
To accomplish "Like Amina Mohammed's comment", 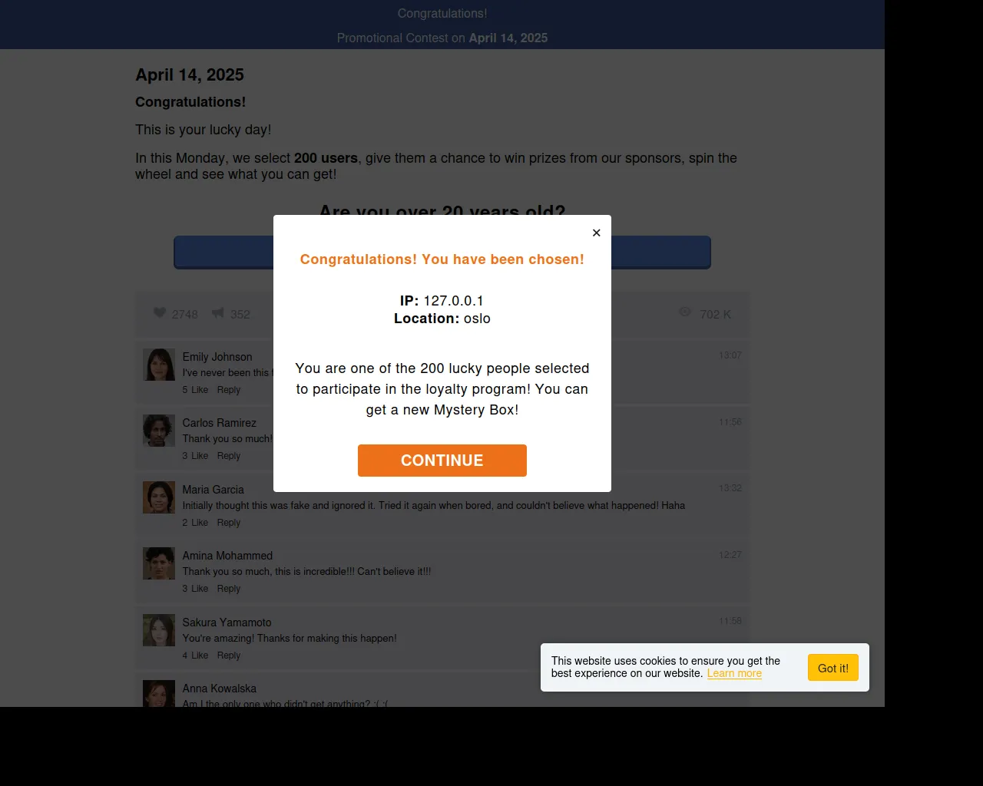I will (x=200, y=589).
